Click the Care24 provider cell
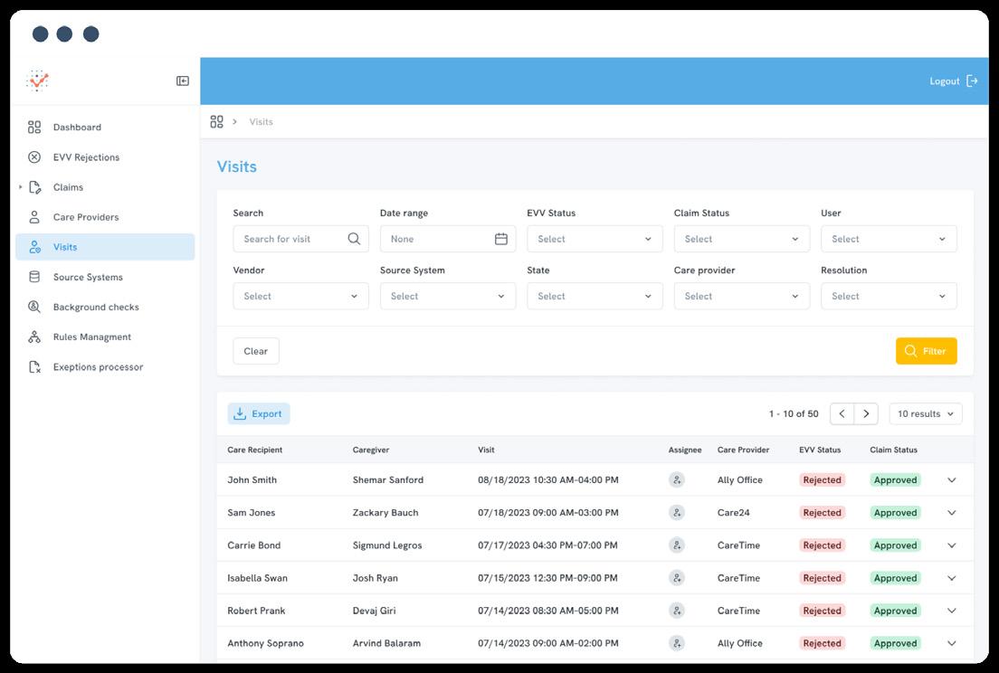 pyautogui.click(x=733, y=513)
